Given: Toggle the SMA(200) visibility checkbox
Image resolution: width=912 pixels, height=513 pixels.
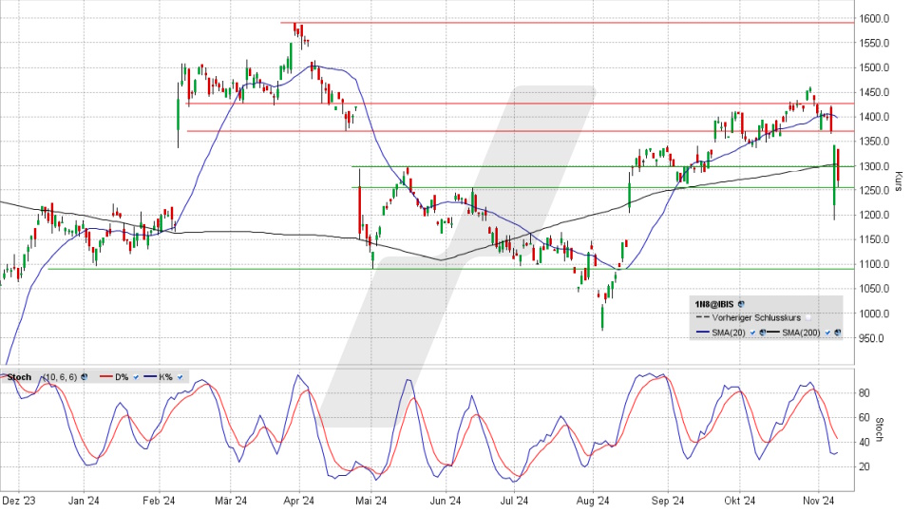Looking at the screenshot, I should [827, 332].
